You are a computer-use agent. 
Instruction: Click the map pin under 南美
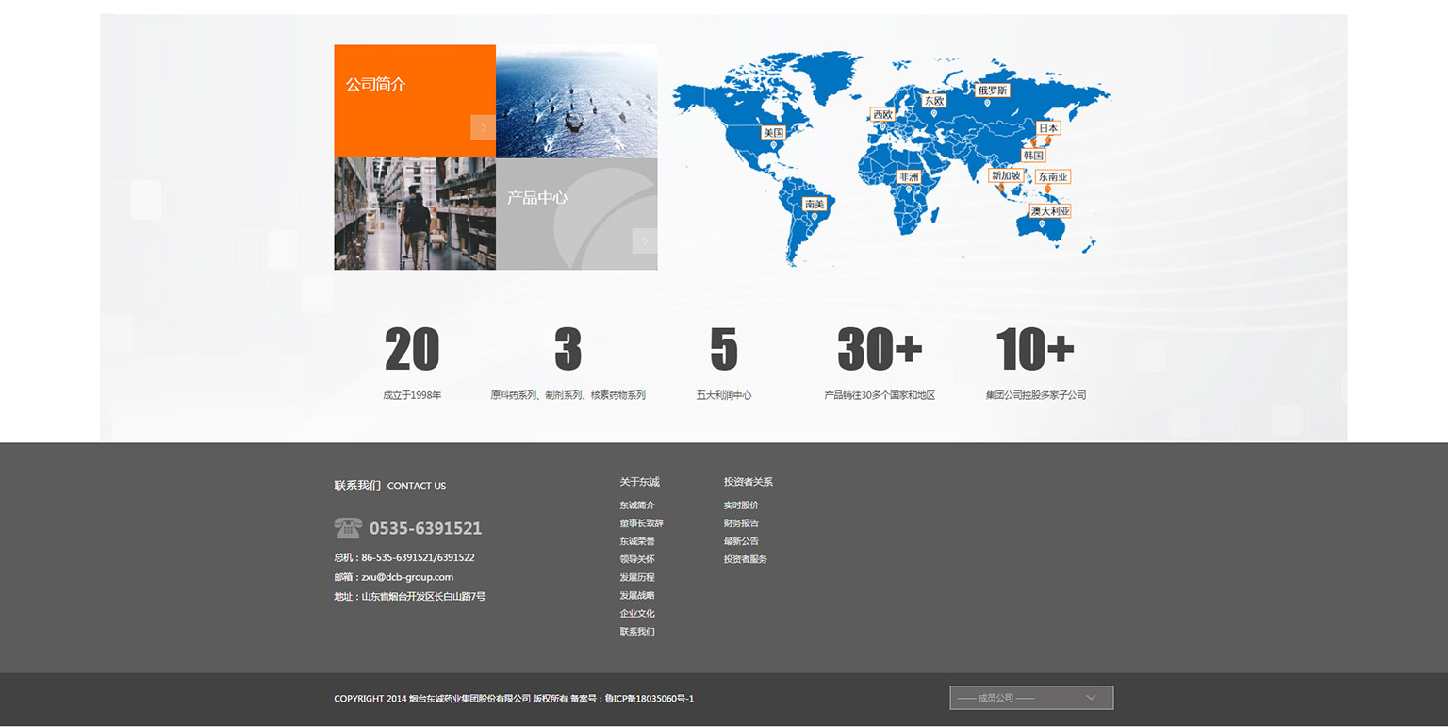(x=814, y=217)
